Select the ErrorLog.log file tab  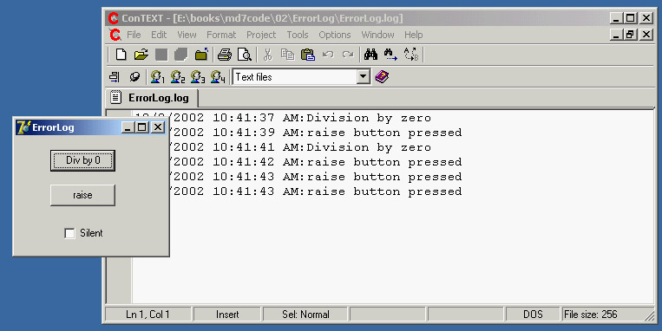(x=152, y=98)
